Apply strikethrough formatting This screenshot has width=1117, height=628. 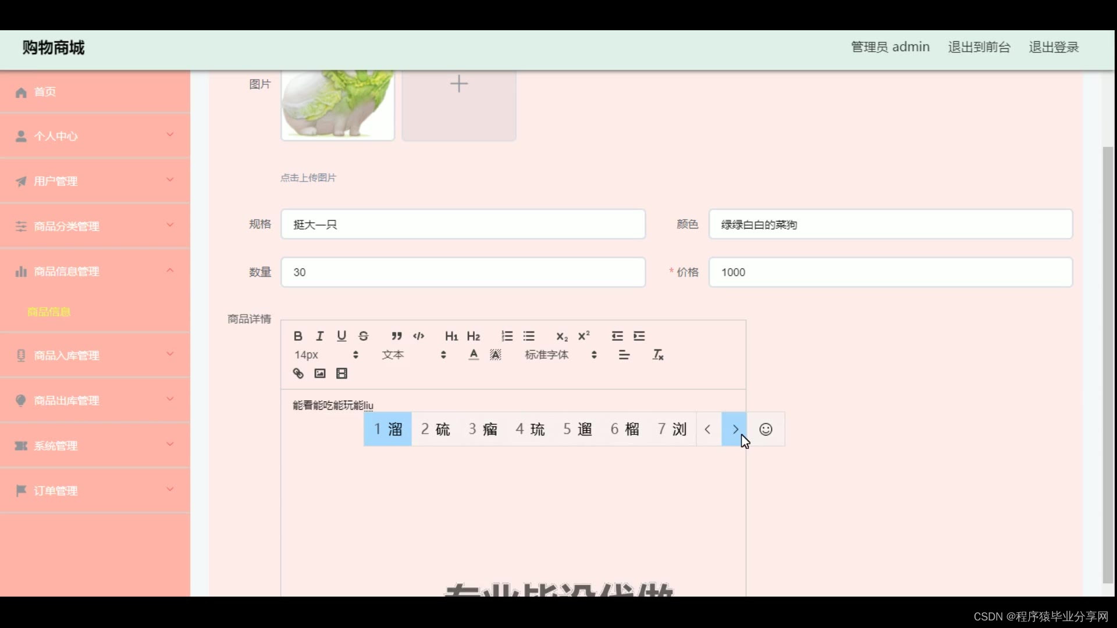coord(364,336)
